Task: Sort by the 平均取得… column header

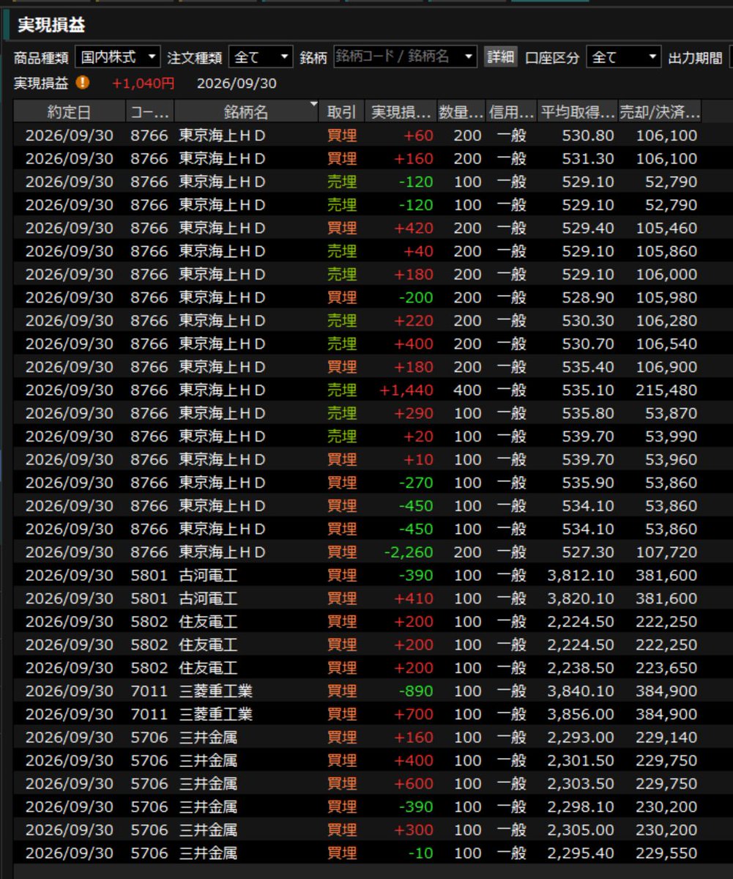Action: [x=578, y=112]
